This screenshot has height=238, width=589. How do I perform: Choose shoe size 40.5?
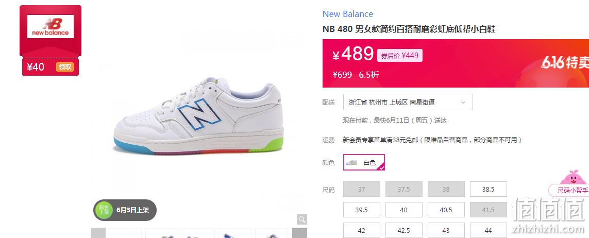click(446, 210)
